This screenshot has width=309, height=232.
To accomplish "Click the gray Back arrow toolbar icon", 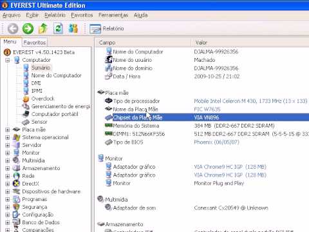I will click(13, 28).
